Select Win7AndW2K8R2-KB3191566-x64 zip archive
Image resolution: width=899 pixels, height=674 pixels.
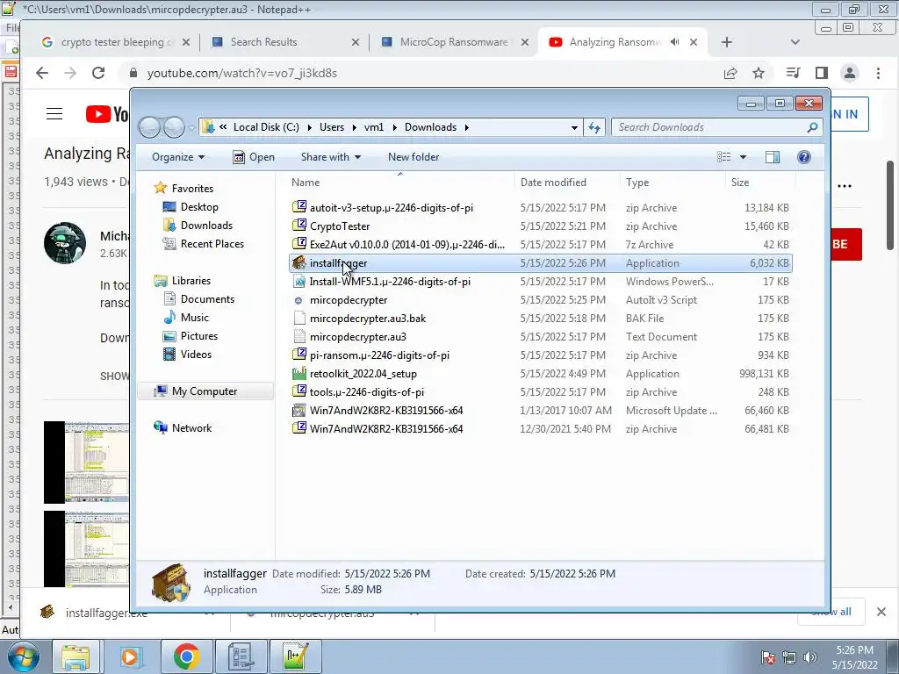(x=541, y=428)
